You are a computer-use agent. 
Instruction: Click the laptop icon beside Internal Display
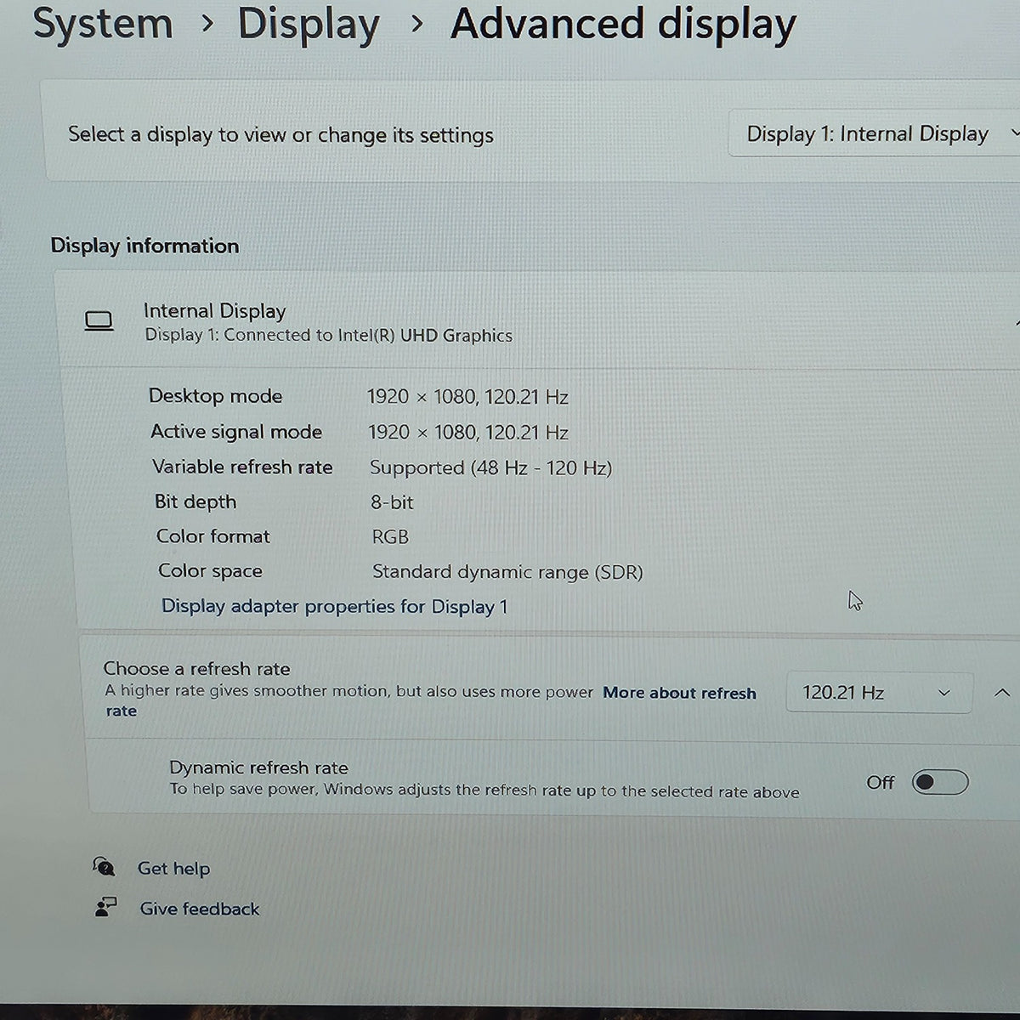(99, 321)
